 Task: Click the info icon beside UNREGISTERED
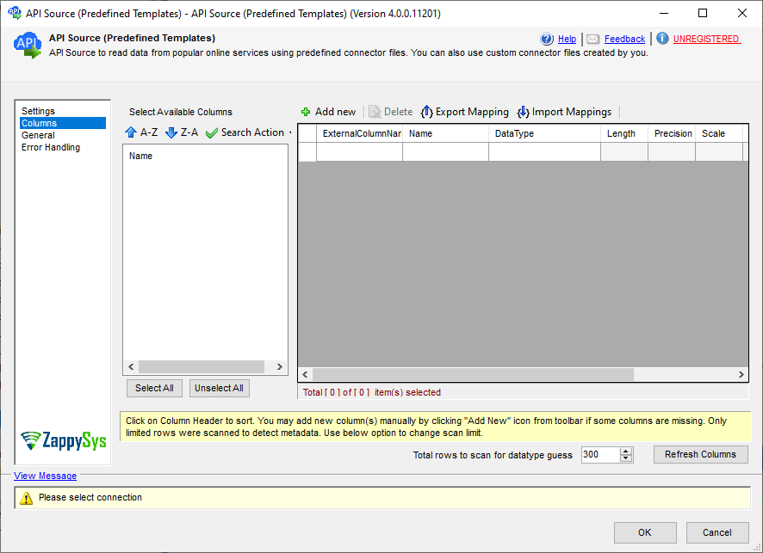(662, 39)
